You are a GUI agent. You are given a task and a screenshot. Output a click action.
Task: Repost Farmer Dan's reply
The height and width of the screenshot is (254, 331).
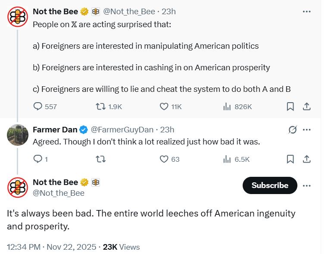point(100,159)
